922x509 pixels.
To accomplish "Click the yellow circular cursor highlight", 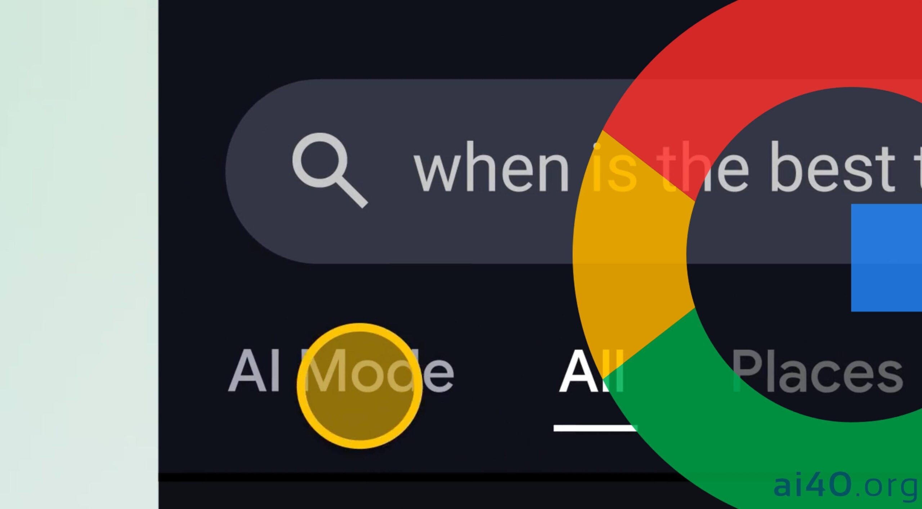I will point(359,386).
